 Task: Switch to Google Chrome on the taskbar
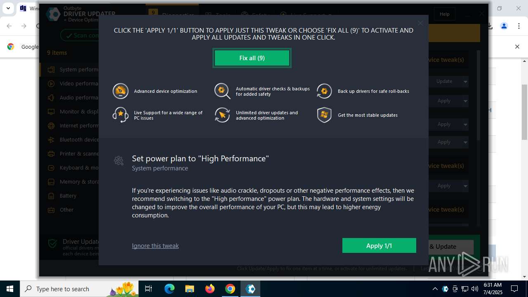coord(230,289)
